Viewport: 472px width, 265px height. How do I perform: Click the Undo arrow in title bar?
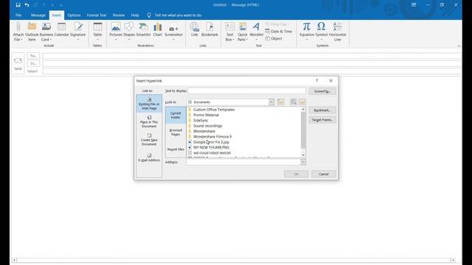[27, 5]
